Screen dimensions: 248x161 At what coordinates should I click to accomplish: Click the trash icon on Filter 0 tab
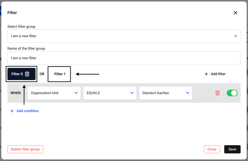click(x=27, y=74)
